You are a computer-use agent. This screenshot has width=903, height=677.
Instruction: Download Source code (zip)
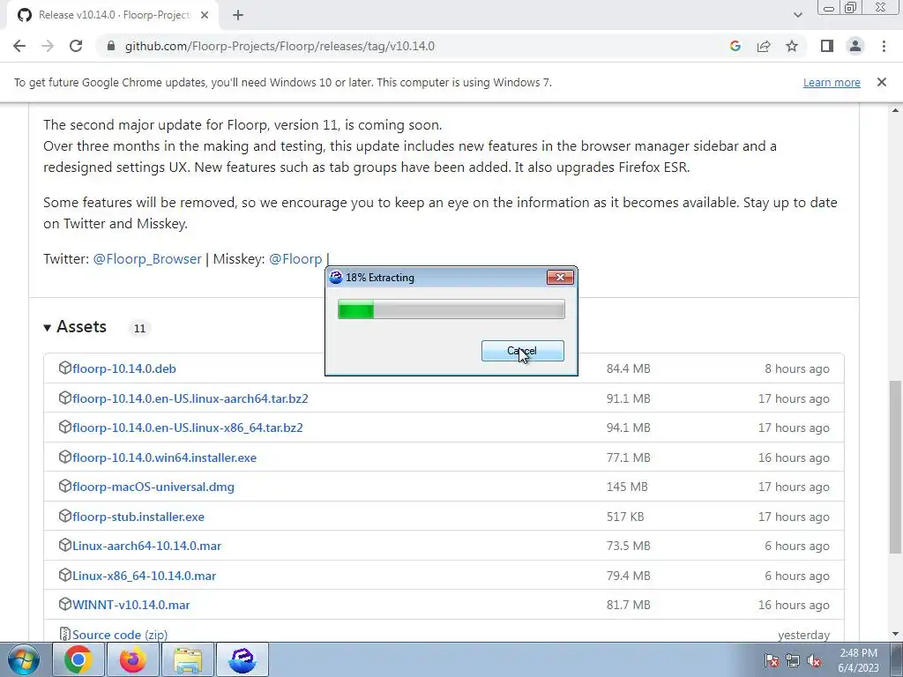[120, 635]
